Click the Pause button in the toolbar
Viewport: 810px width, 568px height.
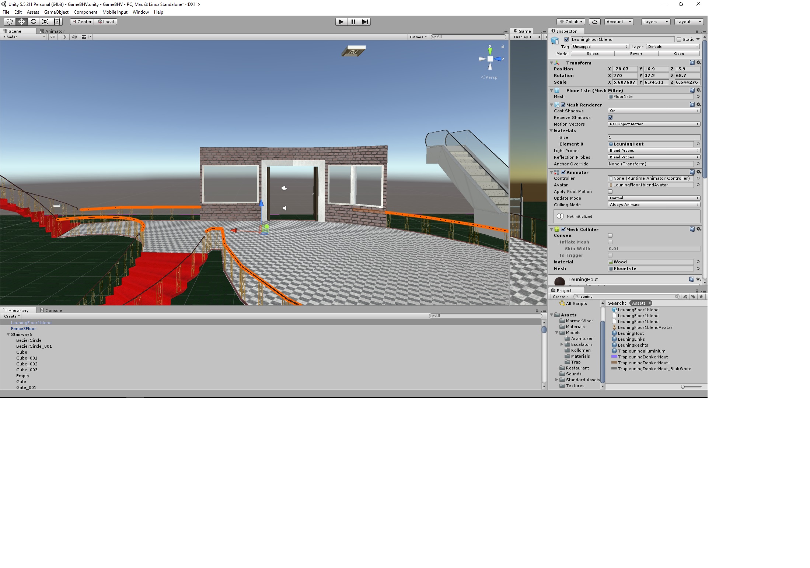point(353,22)
